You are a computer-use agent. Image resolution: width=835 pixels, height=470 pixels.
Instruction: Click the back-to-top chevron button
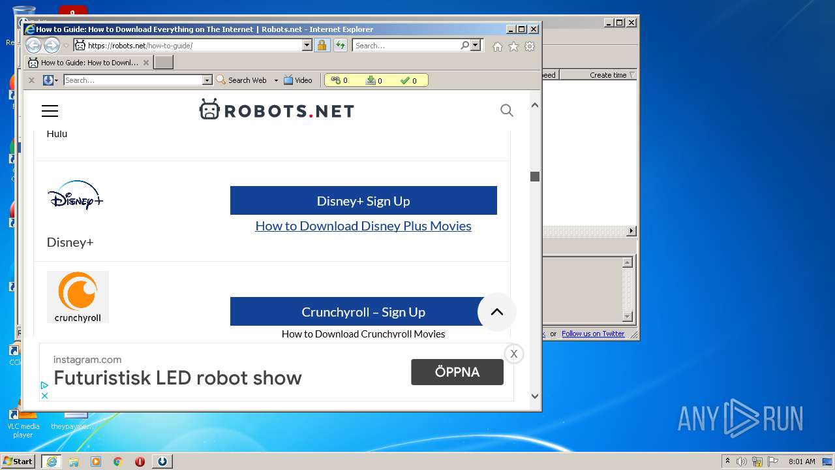(x=497, y=312)
